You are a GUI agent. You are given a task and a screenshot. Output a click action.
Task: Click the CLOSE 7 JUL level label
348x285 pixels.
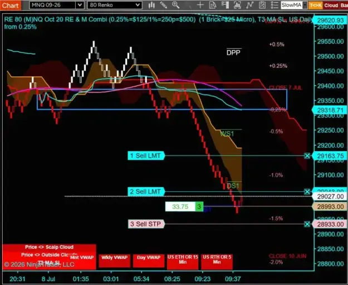point(286,88)
